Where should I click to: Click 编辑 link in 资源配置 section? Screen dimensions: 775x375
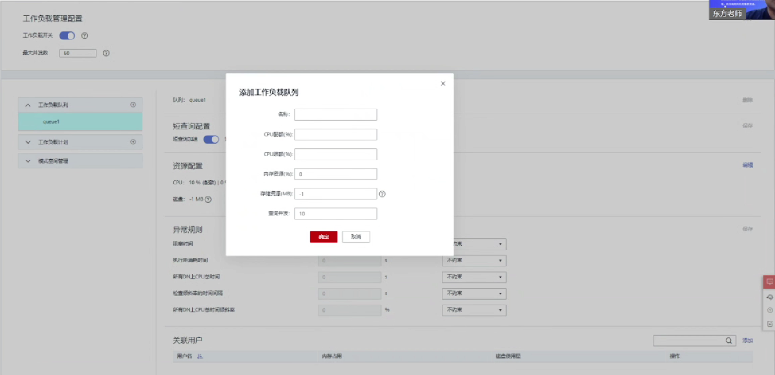pos(748,165)
